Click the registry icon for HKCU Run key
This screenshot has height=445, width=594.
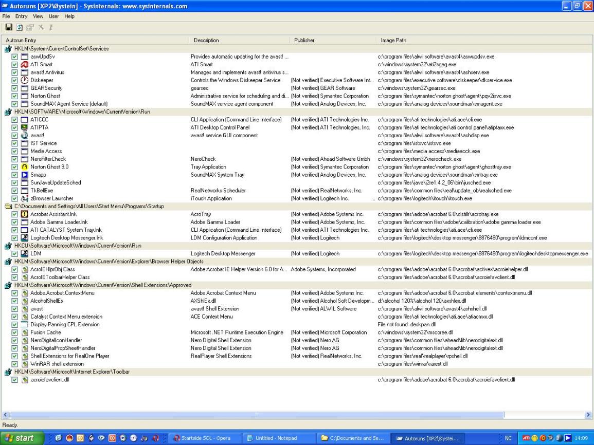click(x=8, y=246)
